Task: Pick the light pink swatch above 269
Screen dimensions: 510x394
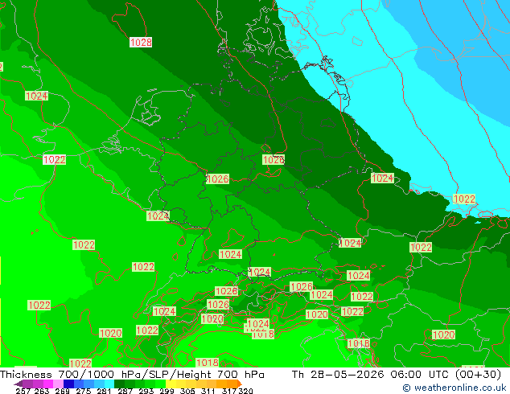Action: point(58,384)
